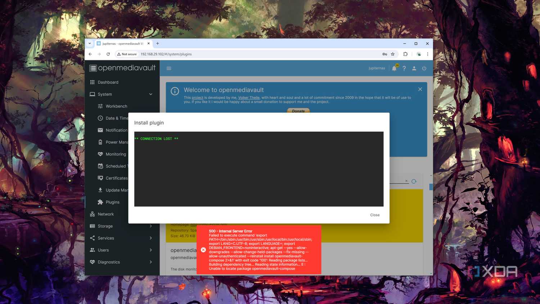Click the Storage drive icon
540x304 pixels.
[93, 226]
